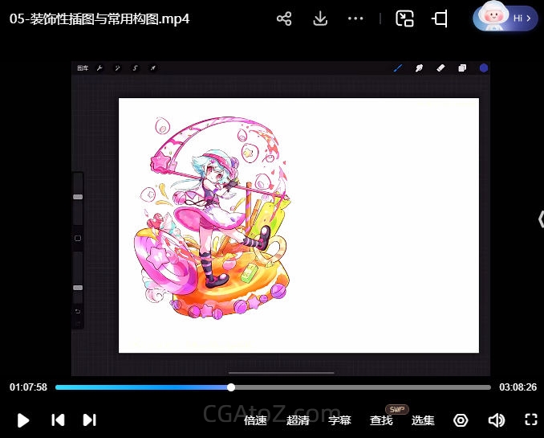Toggle fullscreen mode
Viewport: 544px width, 438px height.
pyautogui.click(x=530, y=420)
